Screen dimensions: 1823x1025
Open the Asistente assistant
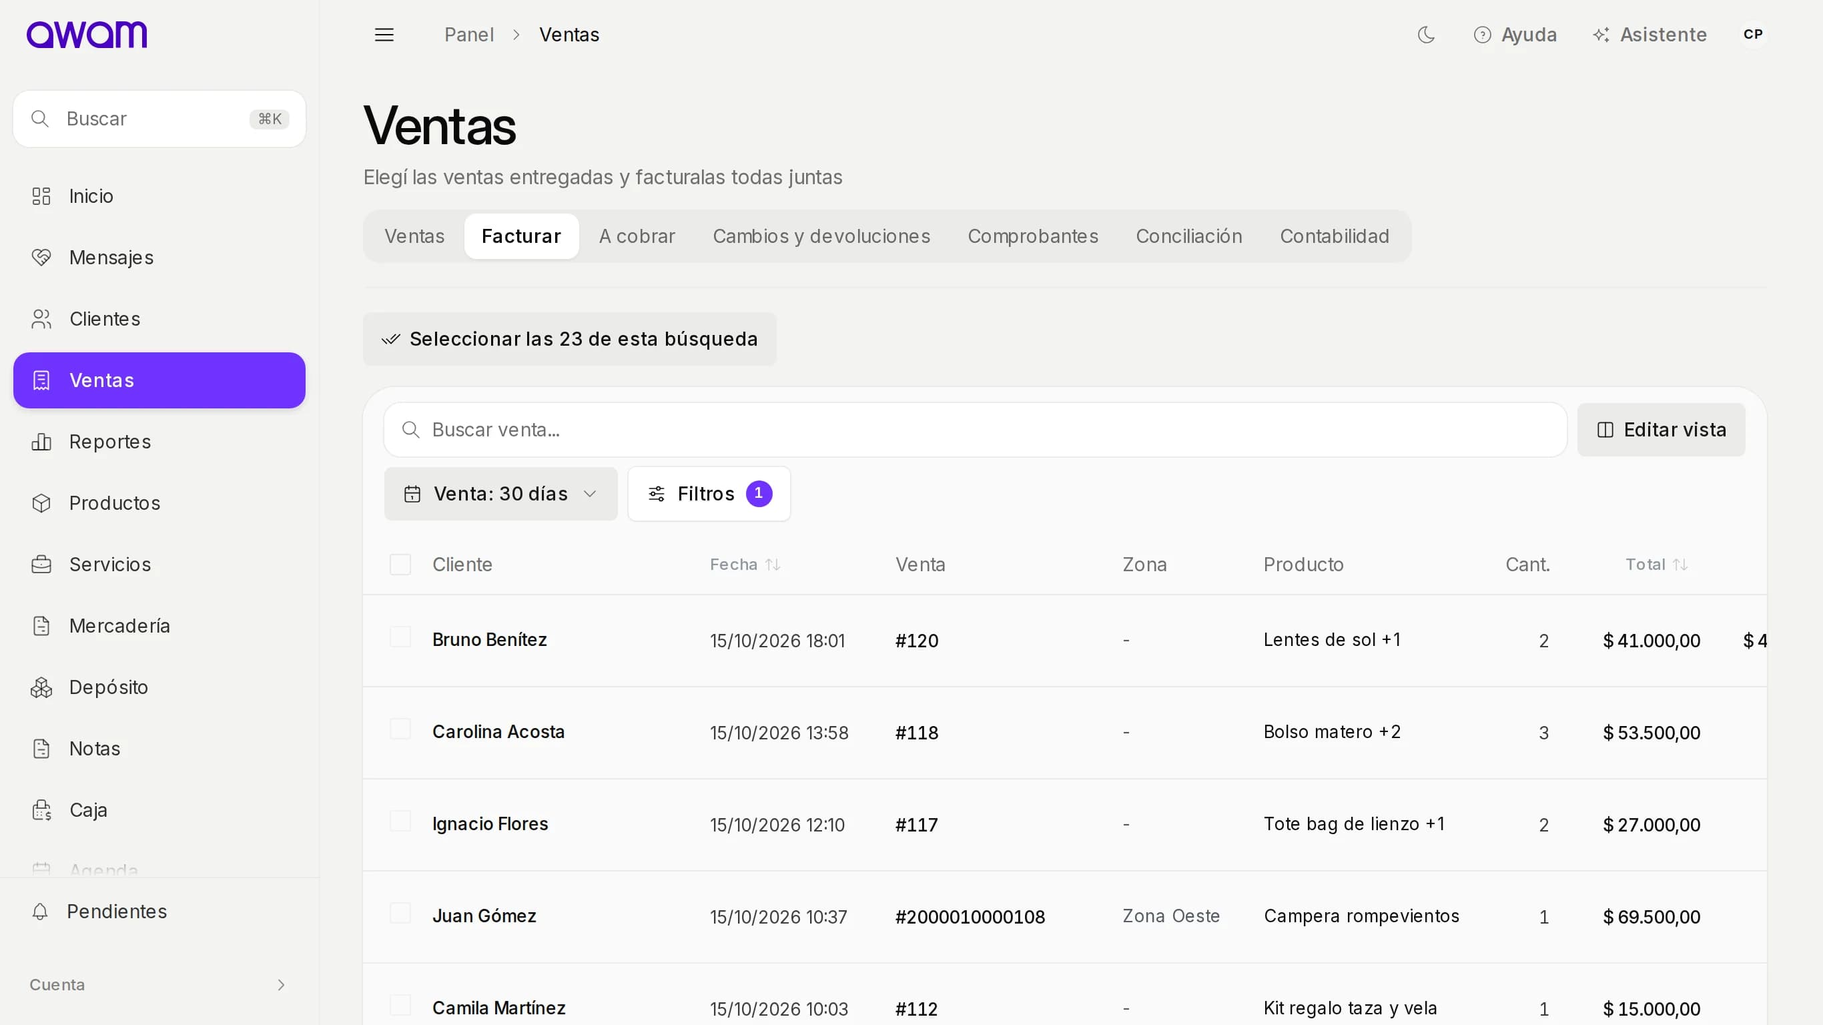[x=1650, y=35]
